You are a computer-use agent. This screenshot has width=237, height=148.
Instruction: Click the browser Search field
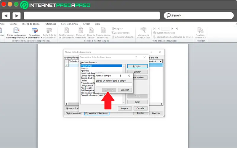click(x=199, y=16)
